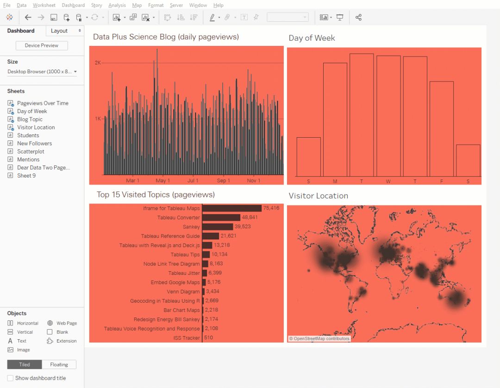Switch to the Layout tab
This screenshot has width=500, height=388.
pos(59,31)
